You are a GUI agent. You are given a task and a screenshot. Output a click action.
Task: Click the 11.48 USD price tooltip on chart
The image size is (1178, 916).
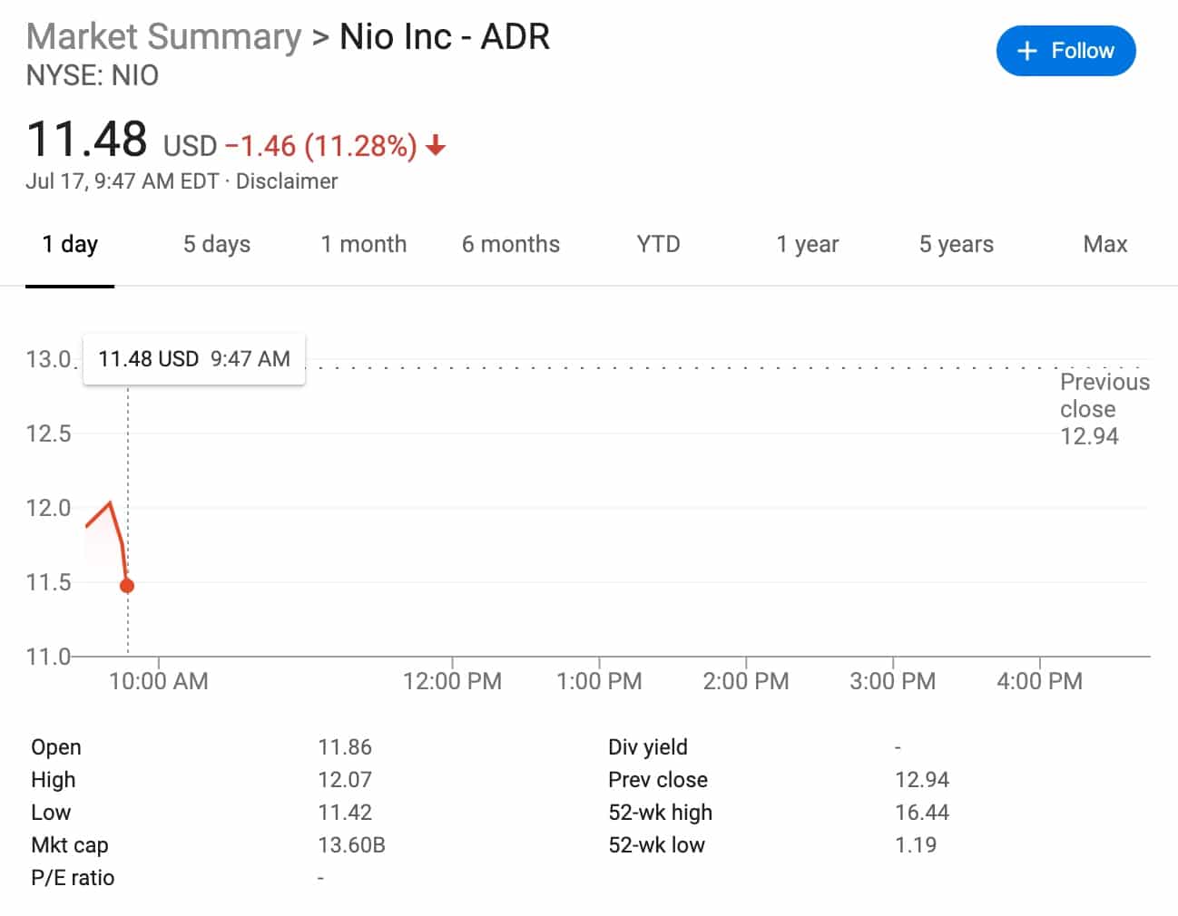(193, 358)
